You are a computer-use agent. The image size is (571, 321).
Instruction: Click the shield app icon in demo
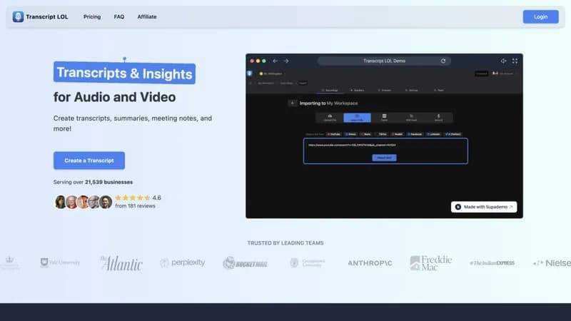pyautogui.click(x=249, y=73)
